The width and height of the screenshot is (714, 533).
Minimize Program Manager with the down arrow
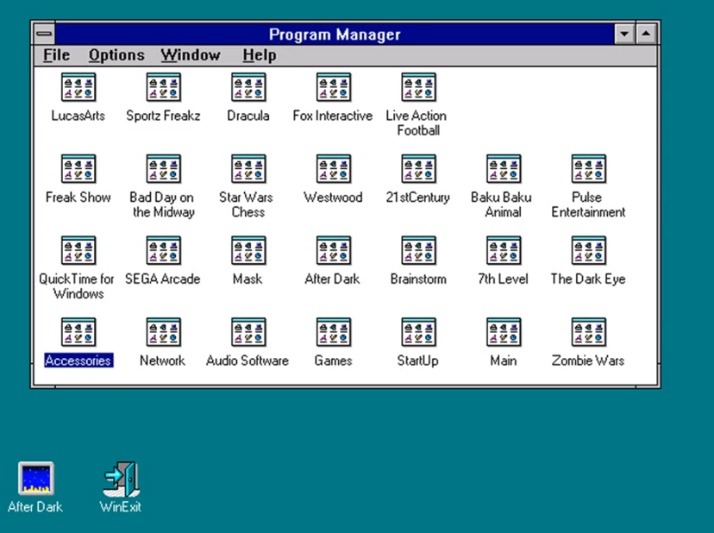pyautogui.click(x=624, y=34)
